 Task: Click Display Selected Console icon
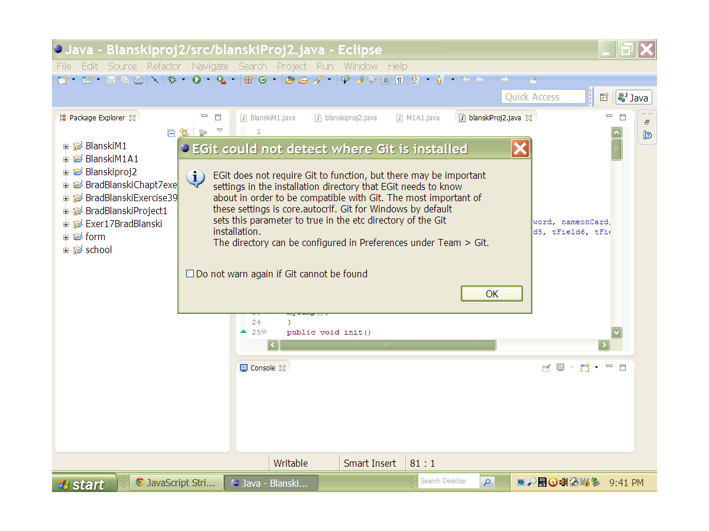coord(560,368)
